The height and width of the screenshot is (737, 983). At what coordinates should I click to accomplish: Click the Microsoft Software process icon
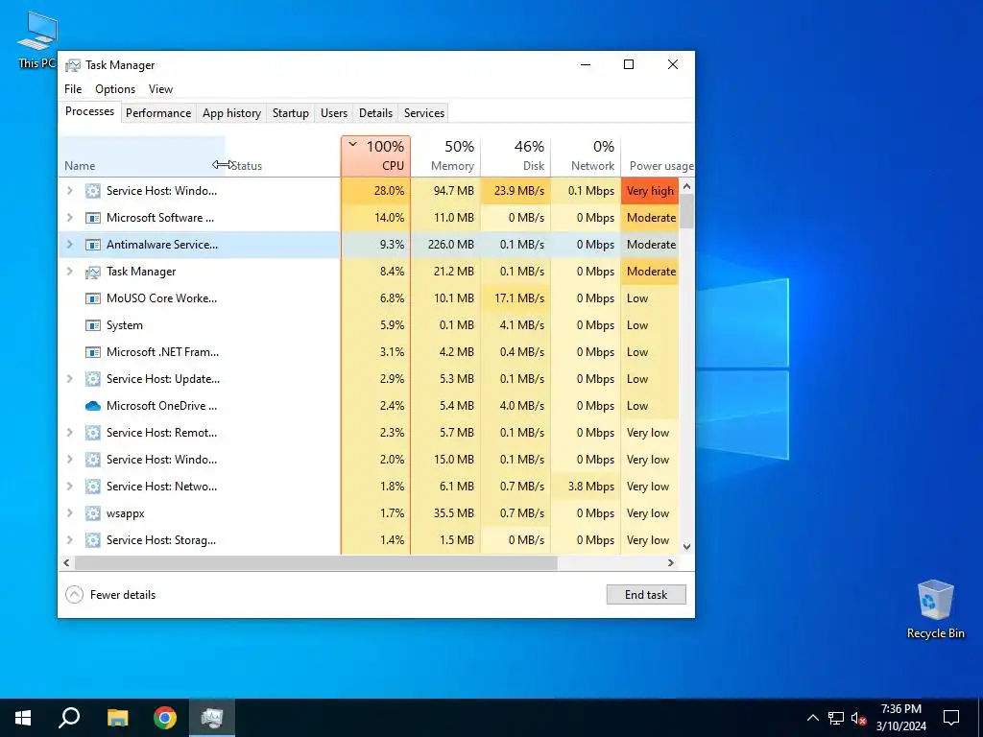click(93, 218)
